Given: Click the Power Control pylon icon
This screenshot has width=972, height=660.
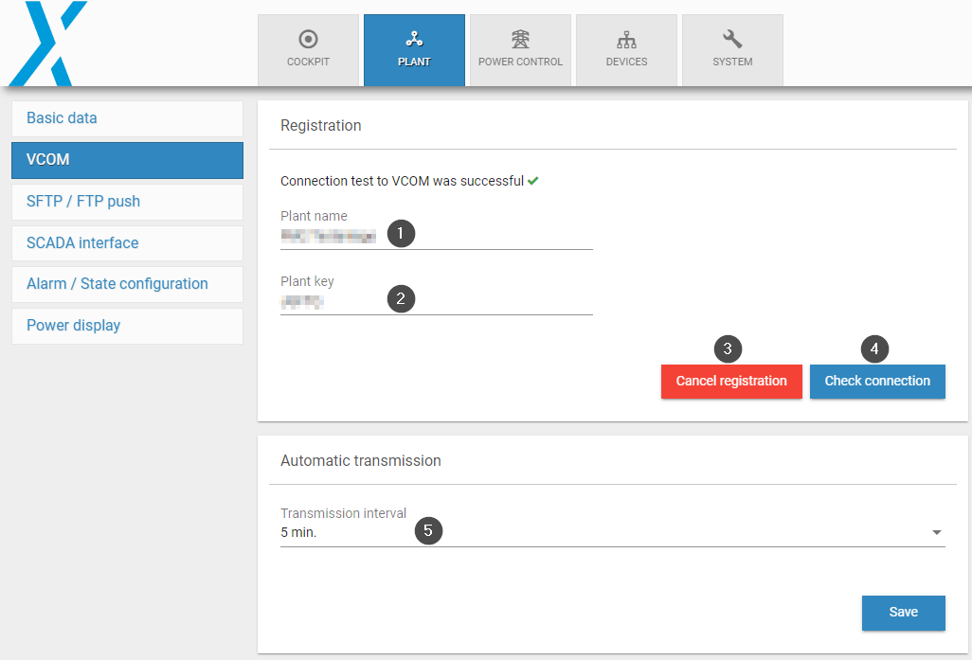Looking at the screenshot, I should 520,39.
